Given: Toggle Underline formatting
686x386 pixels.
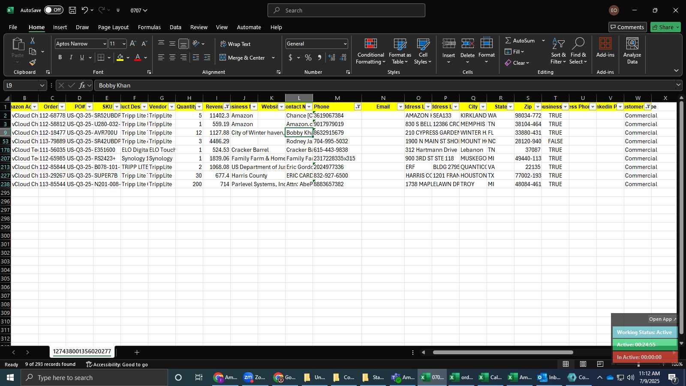Looking at the screenshot, I should 82,57.
